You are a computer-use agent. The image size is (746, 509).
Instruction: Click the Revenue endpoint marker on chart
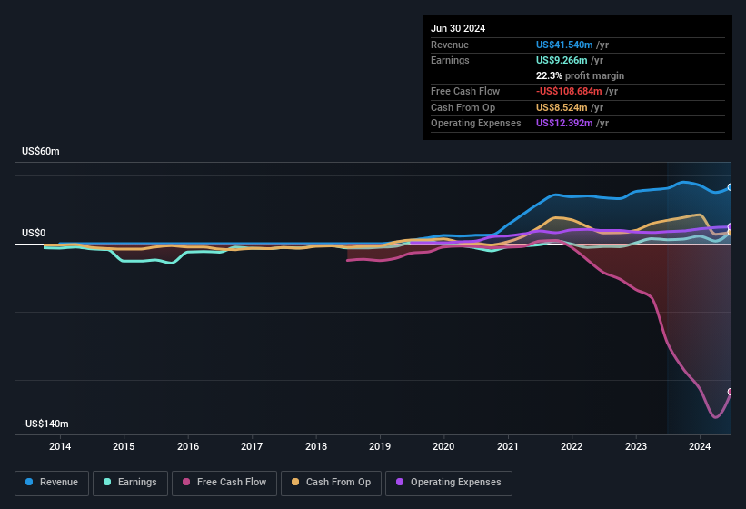point(731,187)
